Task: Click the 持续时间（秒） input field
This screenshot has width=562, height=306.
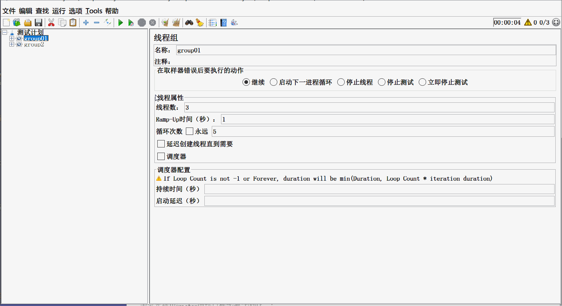Action: pos(379,189)
